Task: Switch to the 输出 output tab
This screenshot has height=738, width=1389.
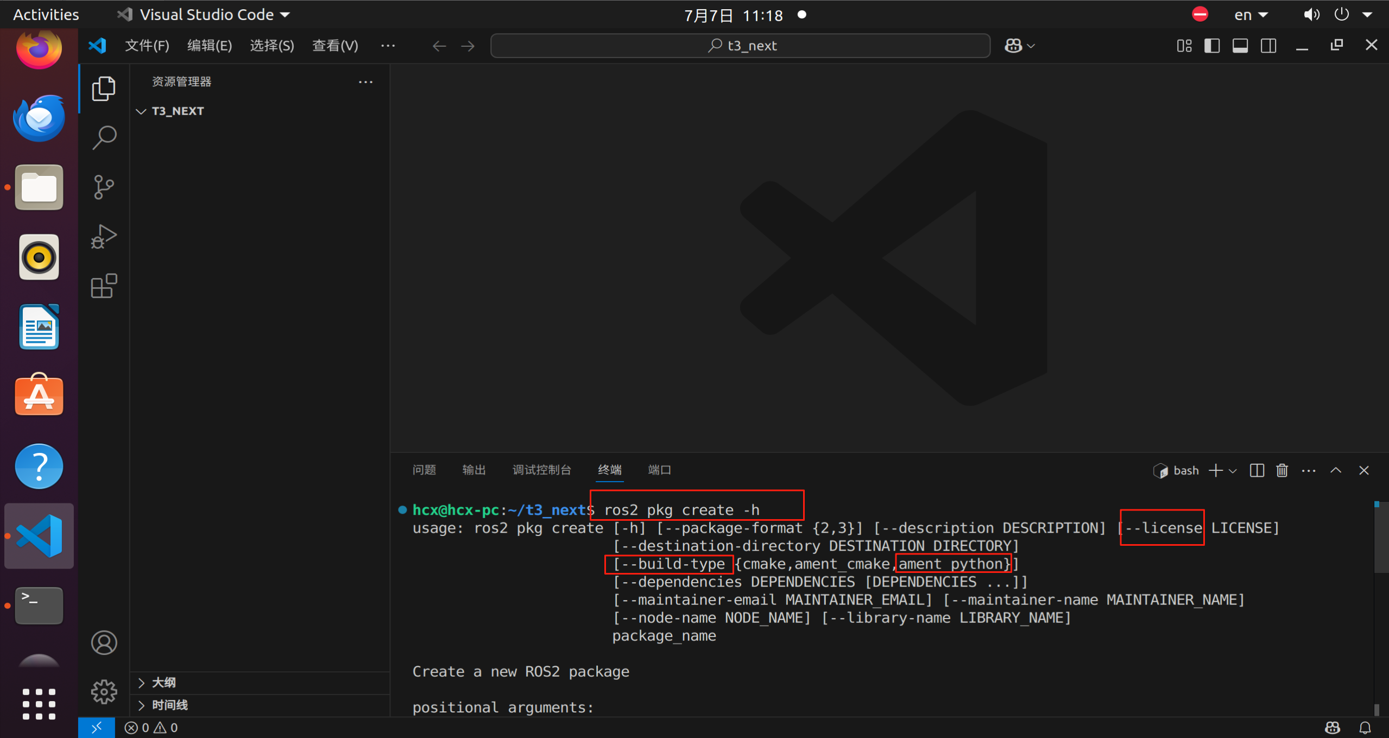Action: coord(473,470)
